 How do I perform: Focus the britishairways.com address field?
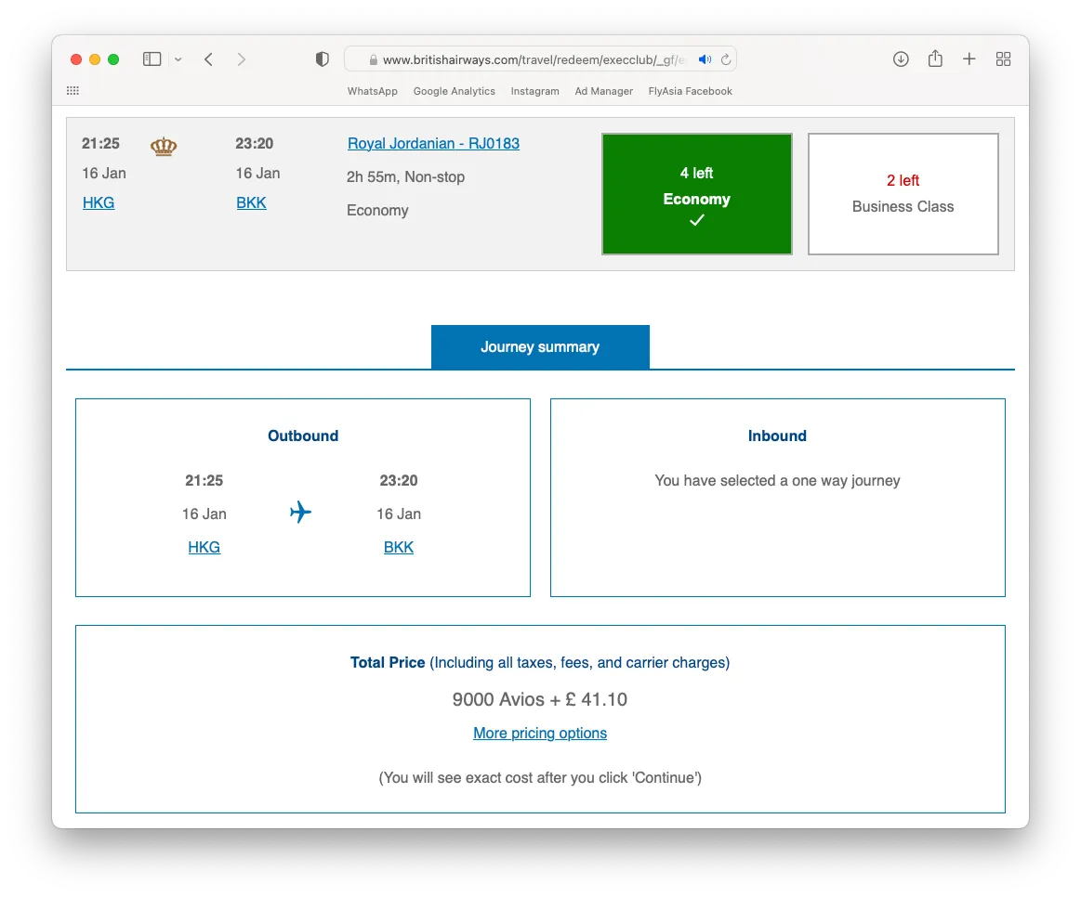(x=540, y=60)
